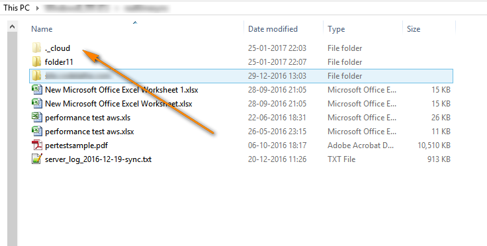Viewport: 487px width, 246px height.
Task: Select the pertestsample.pdf Acrobat icon
Action: tap(37, 145)
